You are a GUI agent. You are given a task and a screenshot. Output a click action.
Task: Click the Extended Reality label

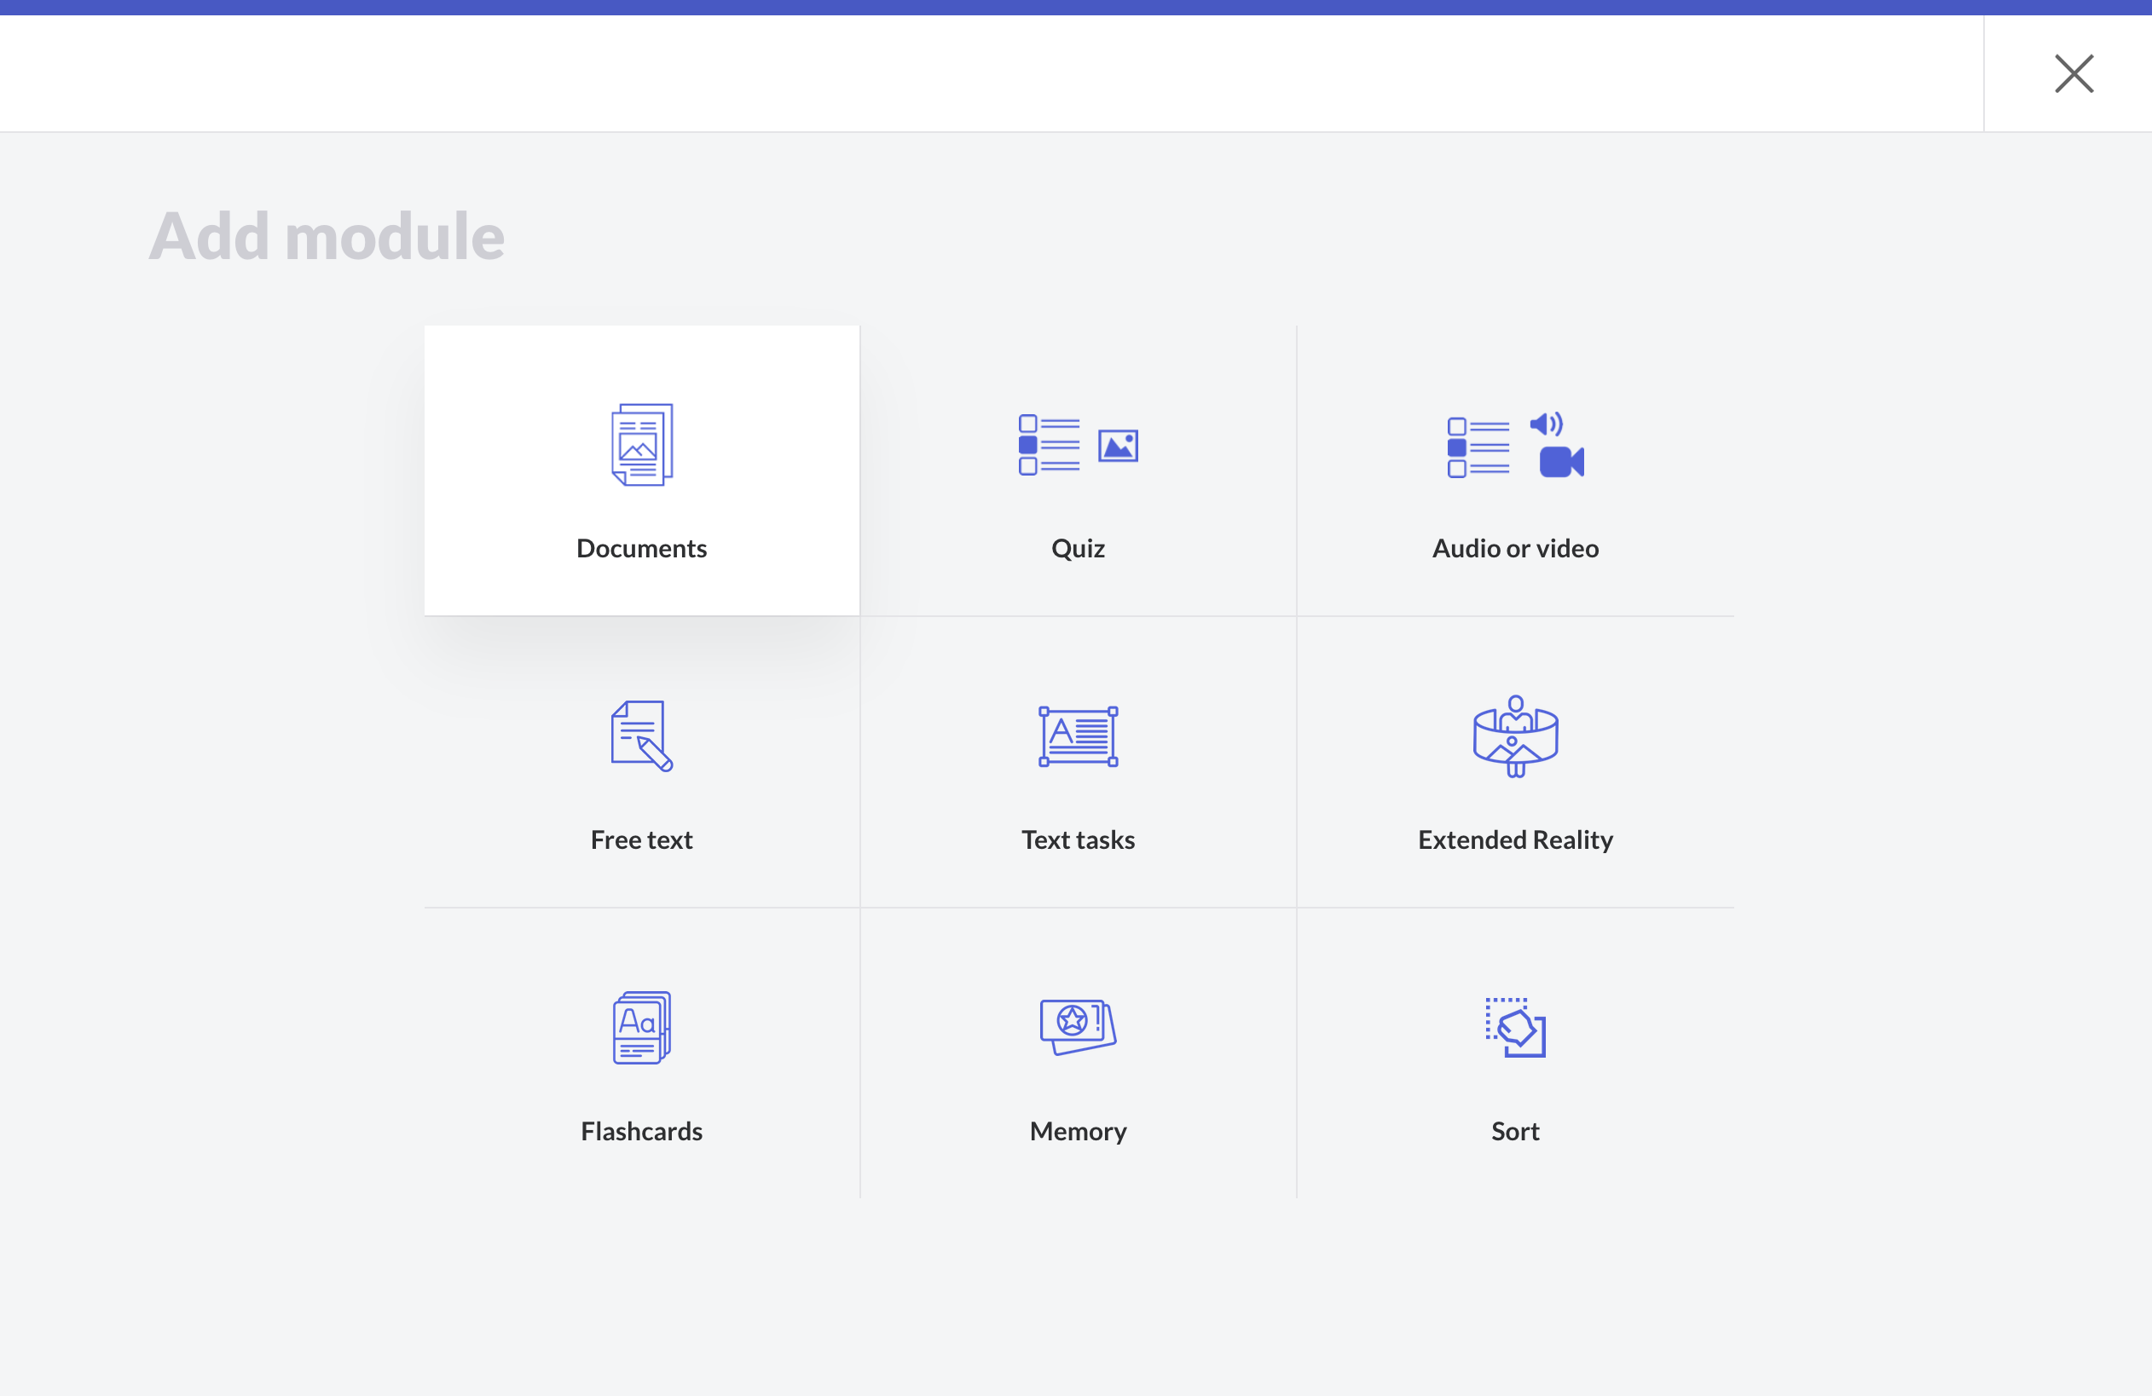[x=1515, y=839]
